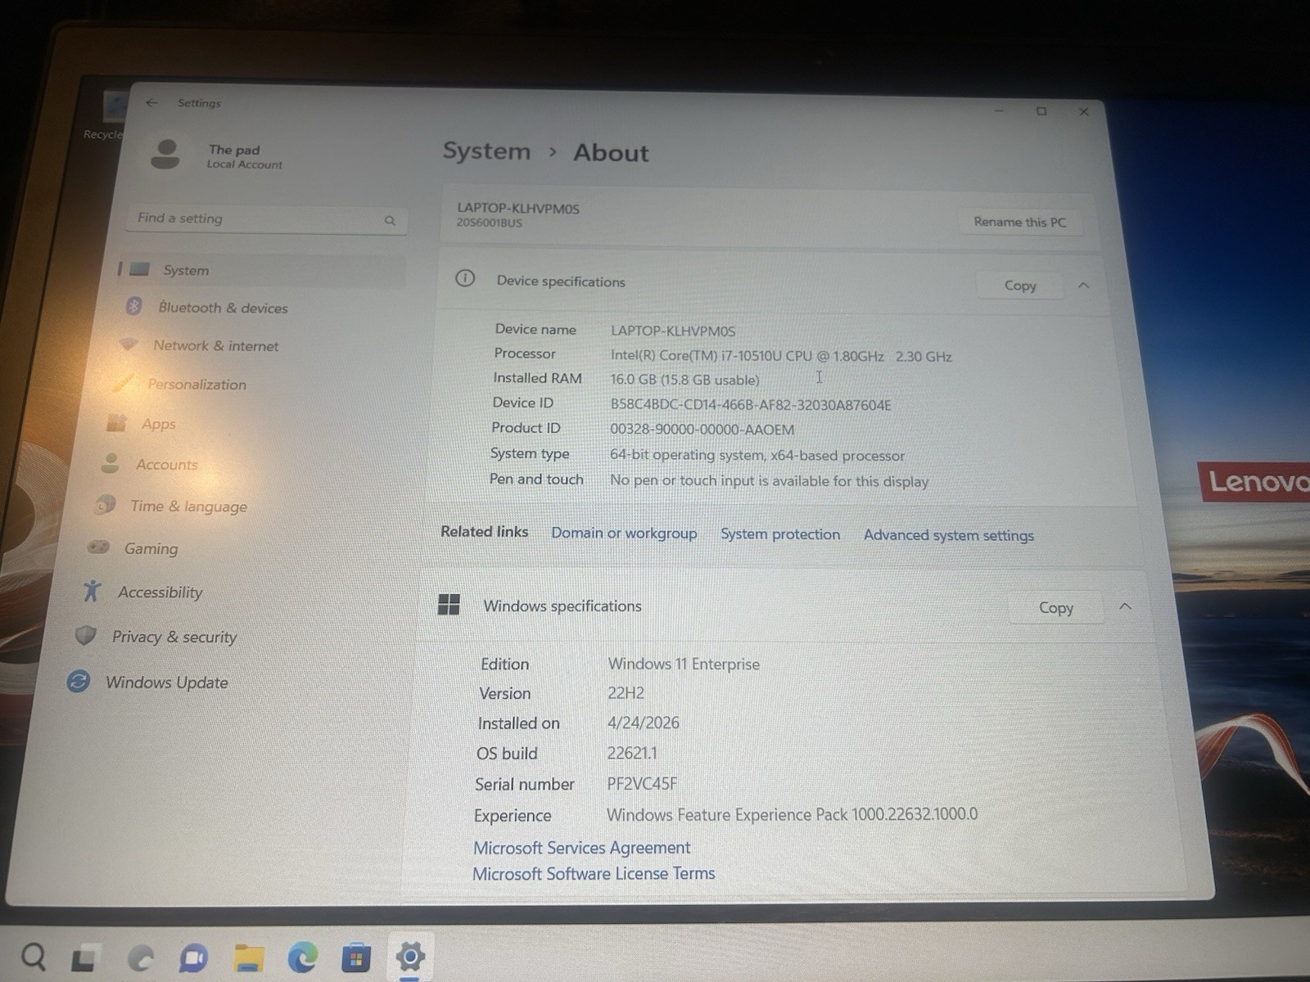
Task: Open Search from the taskbar
Action: [34, 956]
